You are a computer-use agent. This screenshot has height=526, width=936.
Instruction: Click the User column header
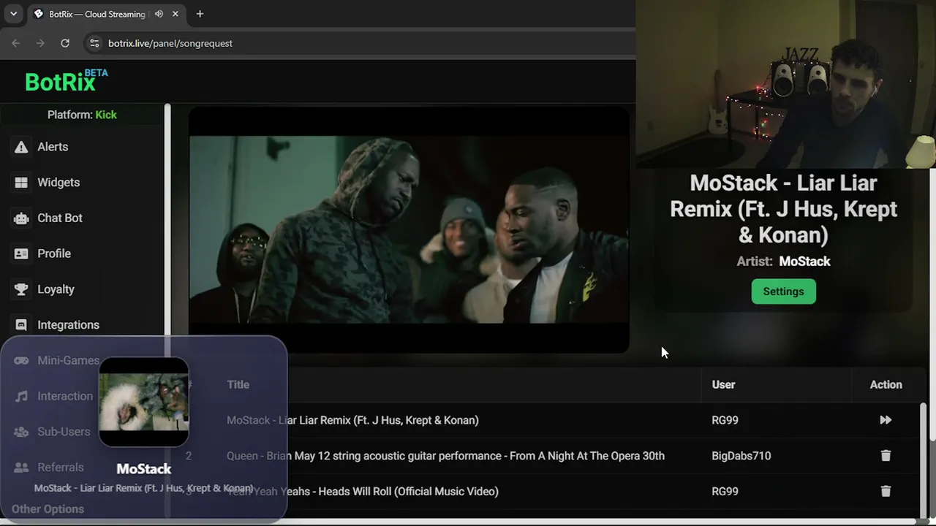(723, 384)
